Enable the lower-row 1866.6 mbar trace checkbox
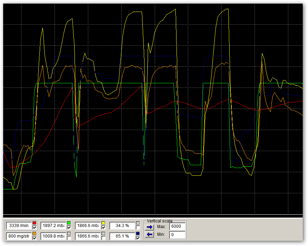Image resolution: width=308 pixels, height=246 pixels. tap(103, 238)
